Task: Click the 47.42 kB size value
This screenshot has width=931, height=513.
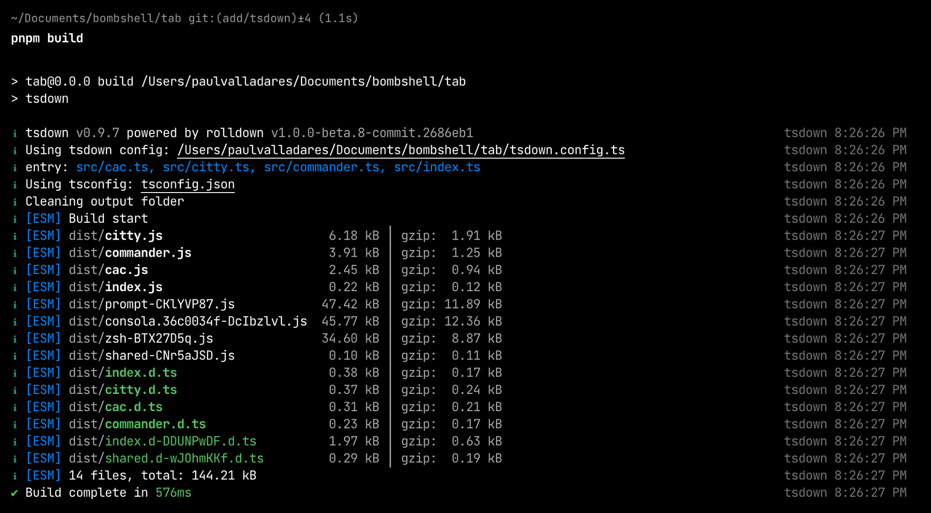Action: pos(351,304)
